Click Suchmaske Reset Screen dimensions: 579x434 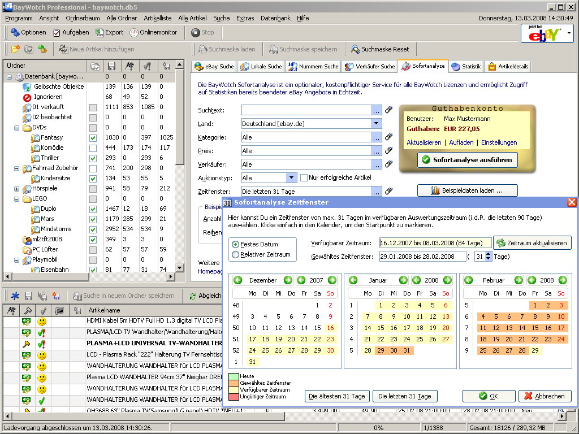coord(380,49)
